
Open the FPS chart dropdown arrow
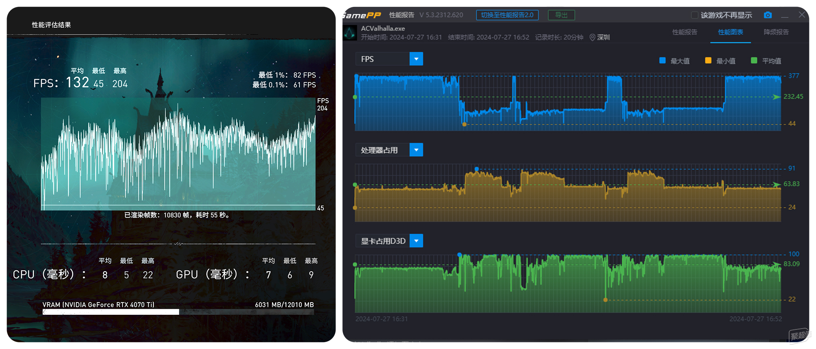tap(416, 59)
